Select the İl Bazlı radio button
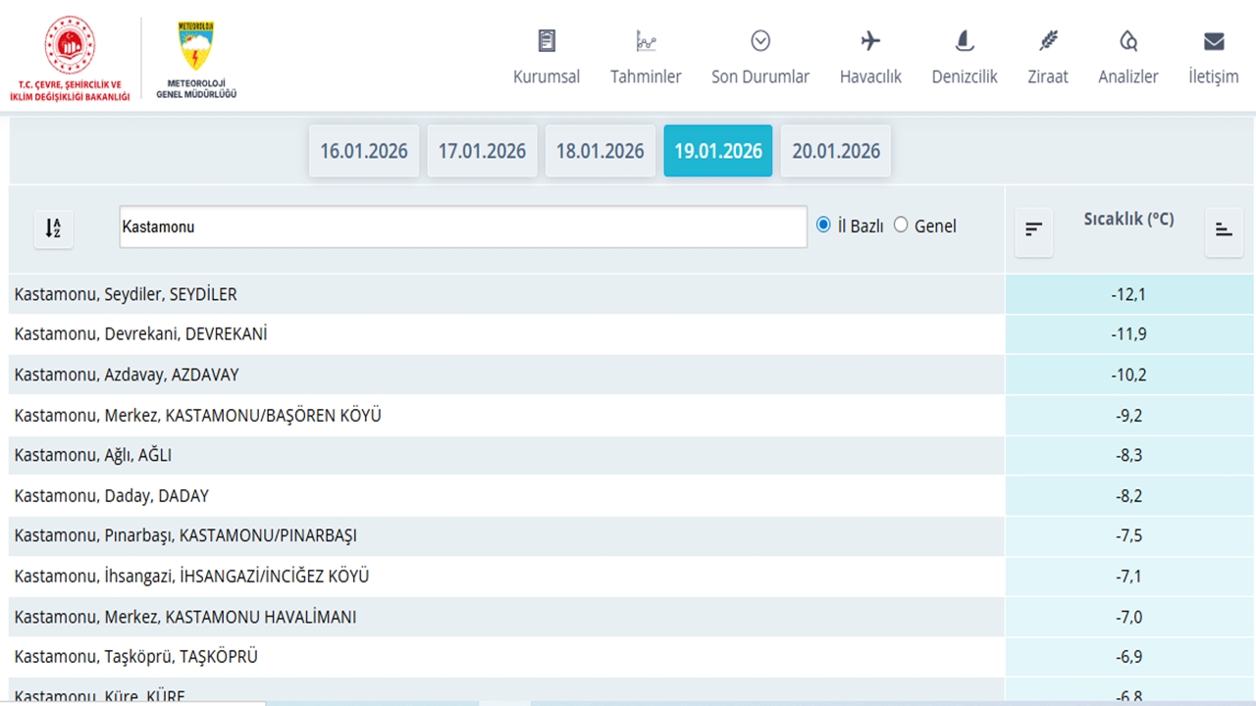The image size is (1256, 706). (823, 226)
